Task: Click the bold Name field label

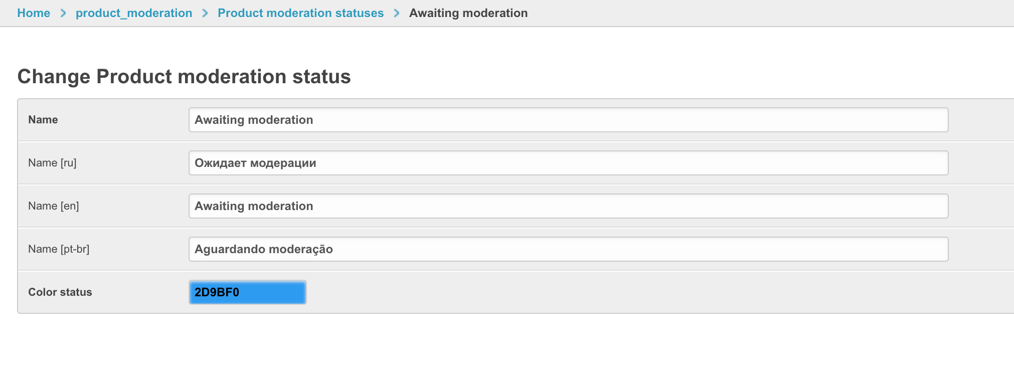Action: point(43,120)
